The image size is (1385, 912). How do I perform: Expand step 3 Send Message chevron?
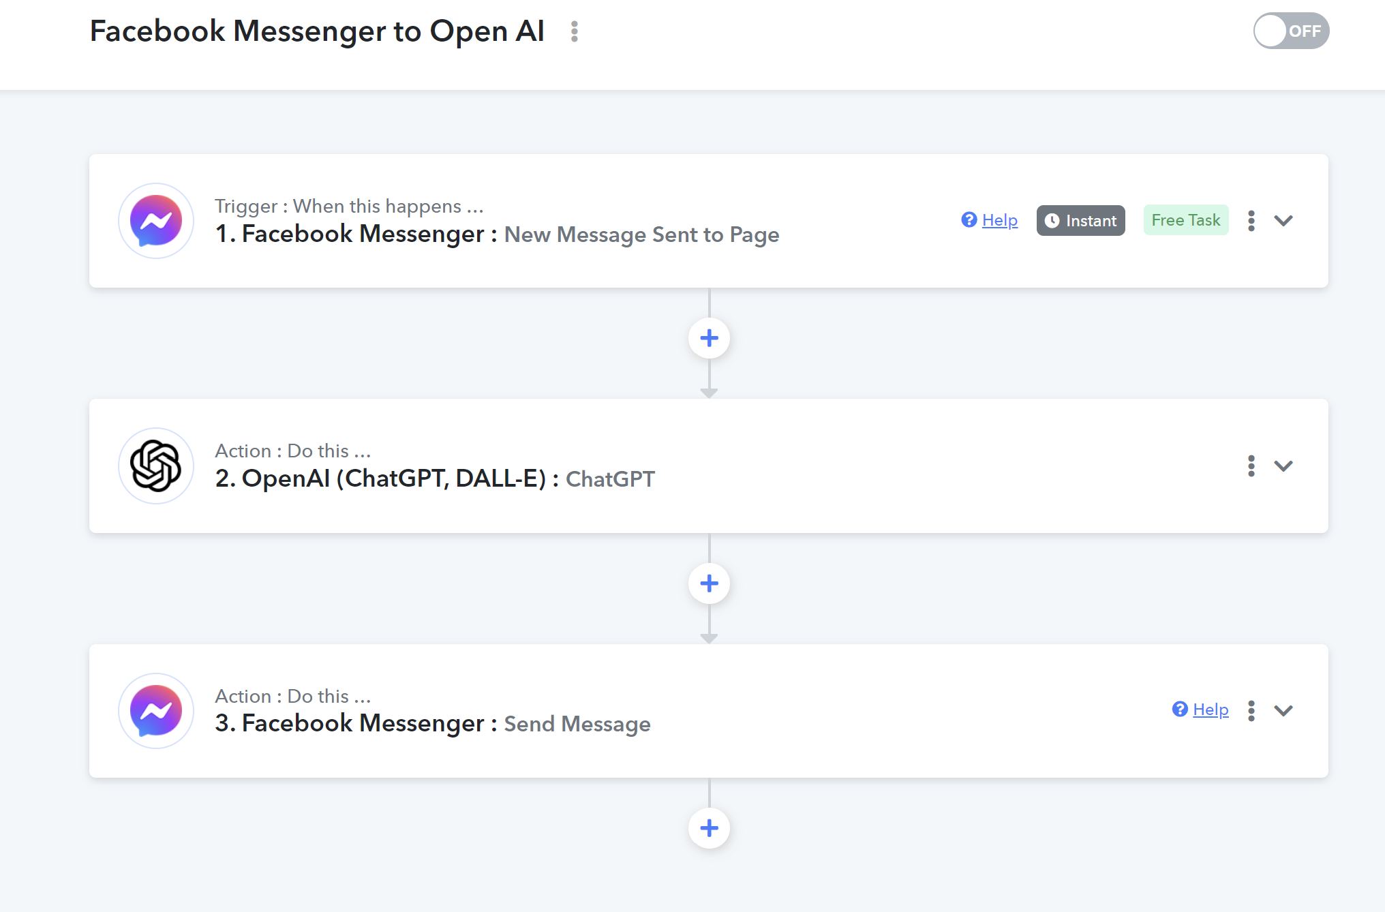(1283, 711)
